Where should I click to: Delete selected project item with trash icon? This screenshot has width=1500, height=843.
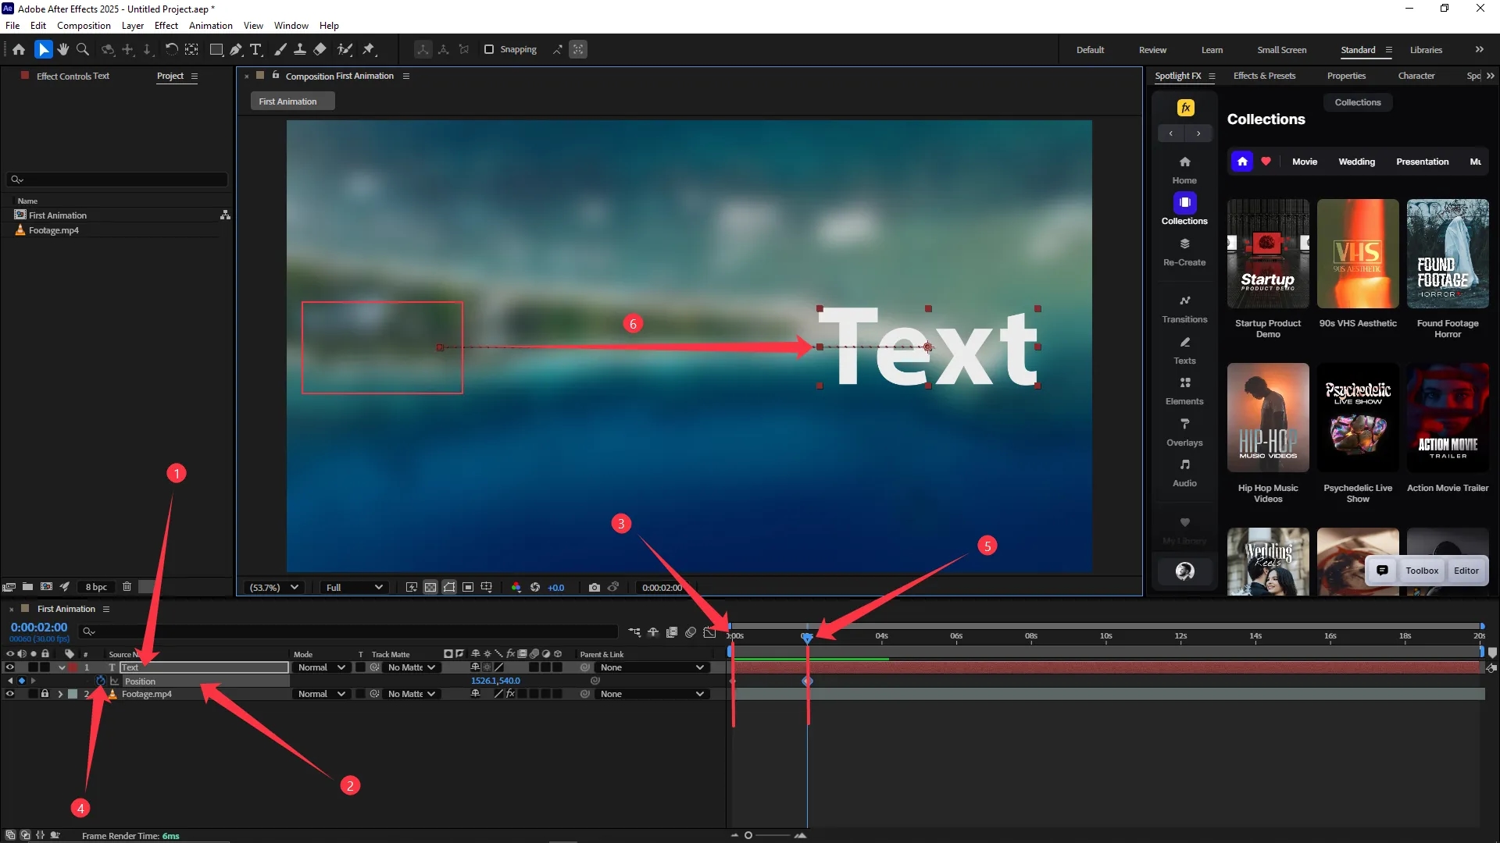pyautogui.click(x=127, y=587)
